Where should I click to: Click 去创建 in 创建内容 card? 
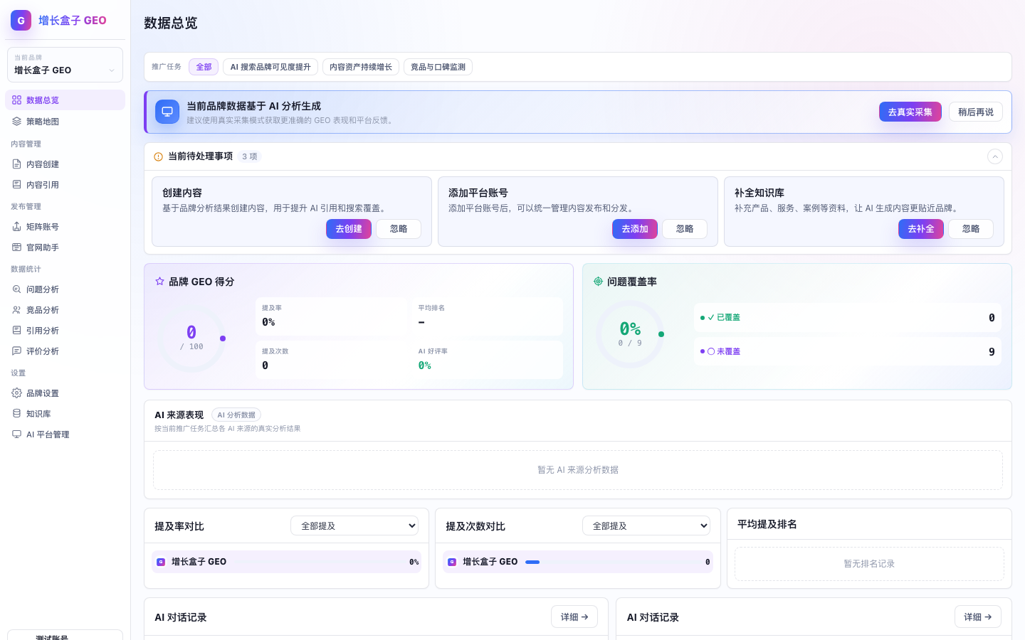point(349,229)
